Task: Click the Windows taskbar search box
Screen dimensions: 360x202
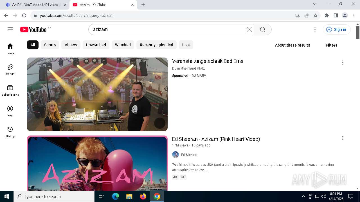Action: point(54,196)
